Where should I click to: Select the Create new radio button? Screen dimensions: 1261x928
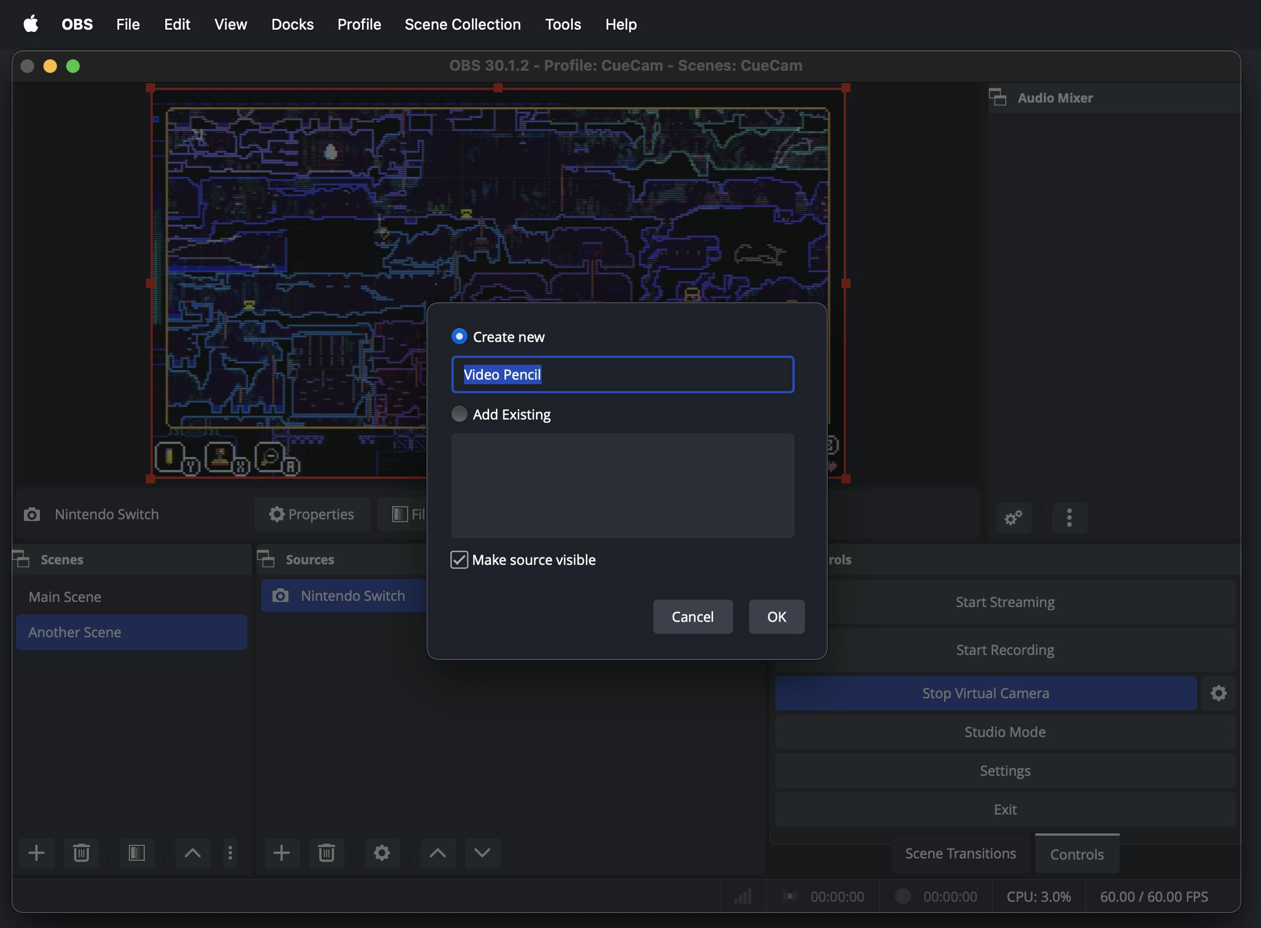point(458,337)
